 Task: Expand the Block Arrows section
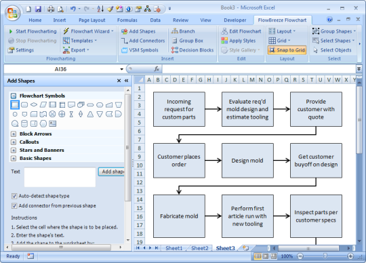pyautogui.click(x=14, y=134)
